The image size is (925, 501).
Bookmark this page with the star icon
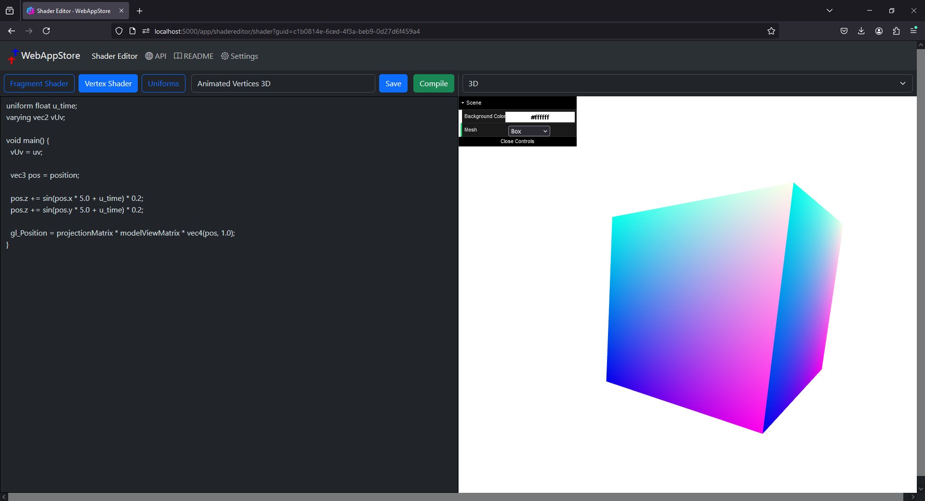pos(771,31)
